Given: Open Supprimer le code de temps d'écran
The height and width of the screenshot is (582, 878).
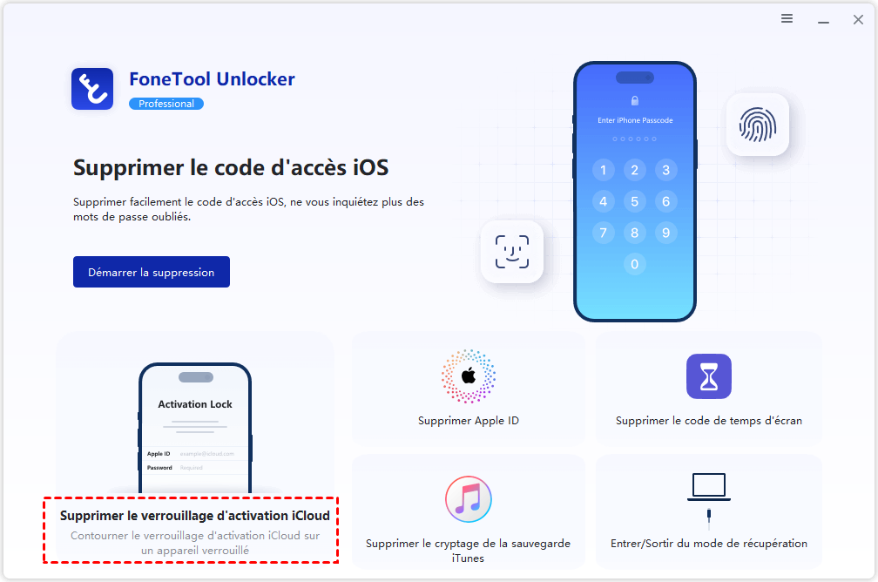Looking at the screenshot, I should 709,421.
